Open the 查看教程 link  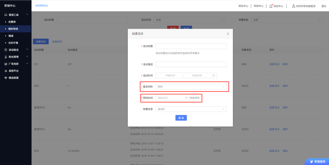[x=57, y=42]
